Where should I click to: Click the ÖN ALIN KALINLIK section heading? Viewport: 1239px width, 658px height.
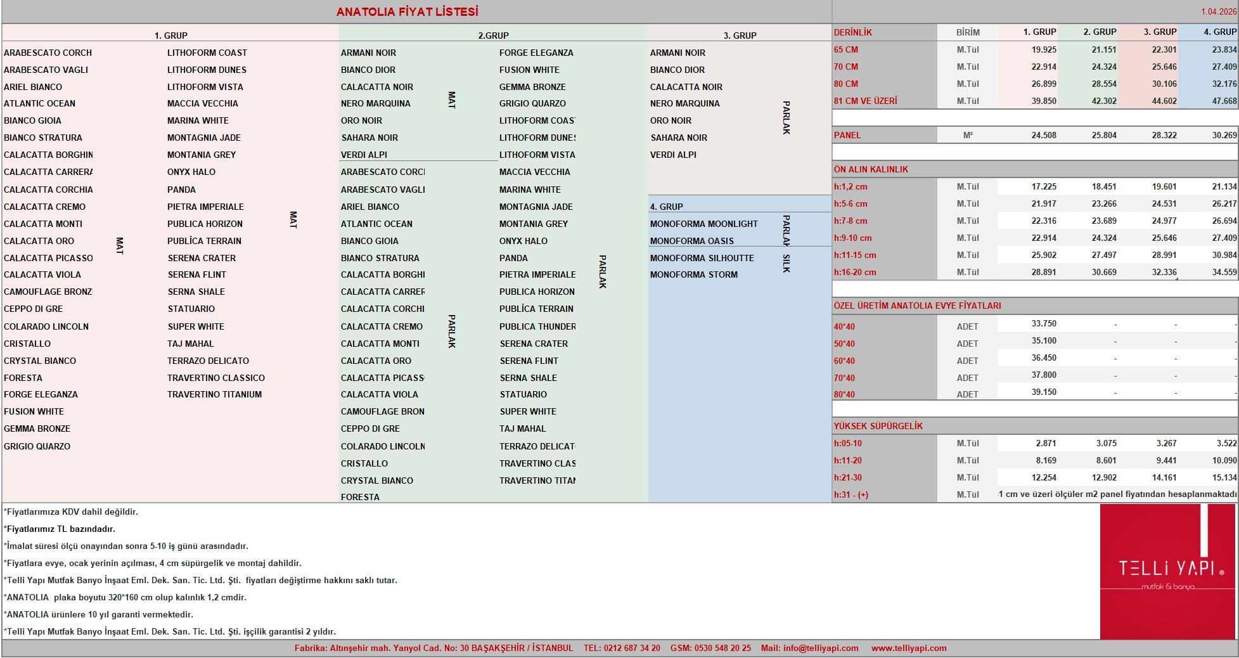(x=871, y=169)
